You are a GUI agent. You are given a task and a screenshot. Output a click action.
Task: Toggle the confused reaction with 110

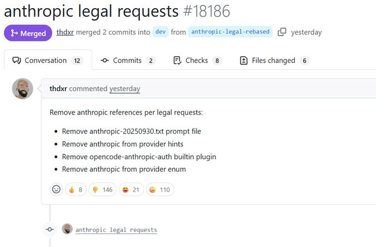click(160, 190)
